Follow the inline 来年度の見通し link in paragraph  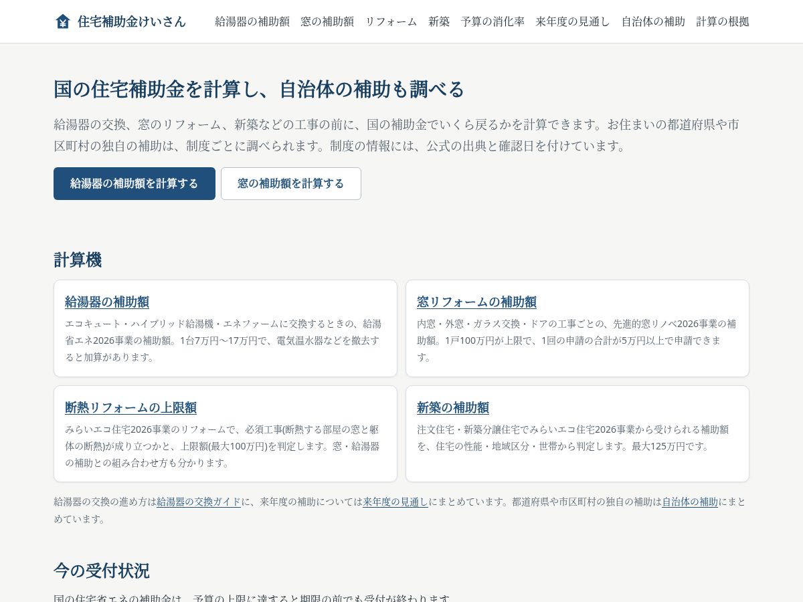(x=395, y=502)
